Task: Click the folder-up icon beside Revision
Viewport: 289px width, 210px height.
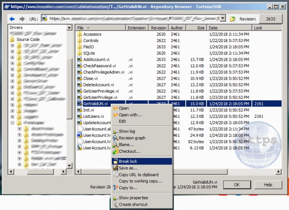Action: click(x=233, y=19)
